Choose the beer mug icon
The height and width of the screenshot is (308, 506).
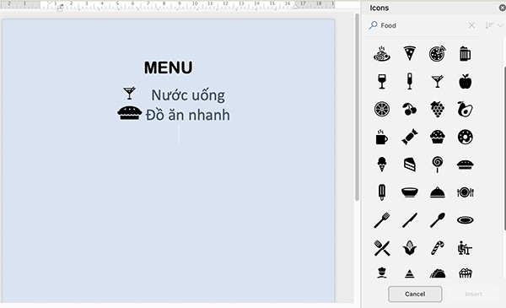pos(465,54)
